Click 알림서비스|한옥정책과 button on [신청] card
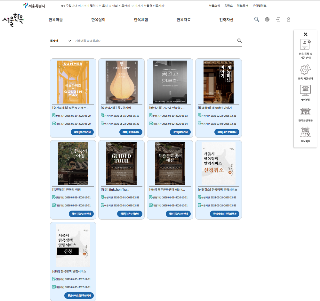 79,296
